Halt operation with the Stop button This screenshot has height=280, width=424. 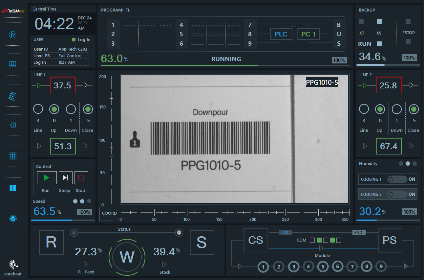(81, 178)
